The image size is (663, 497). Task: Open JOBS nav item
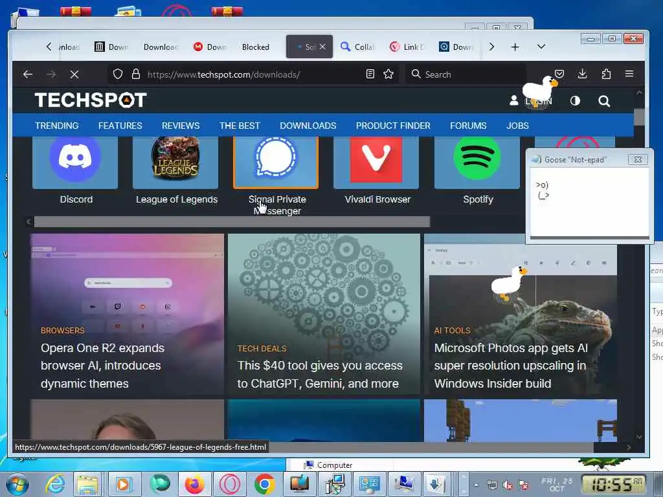tap(517, 126)
